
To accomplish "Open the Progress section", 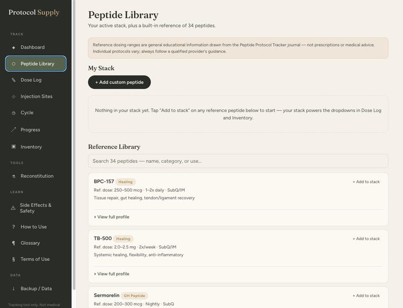I will point(36,130).
